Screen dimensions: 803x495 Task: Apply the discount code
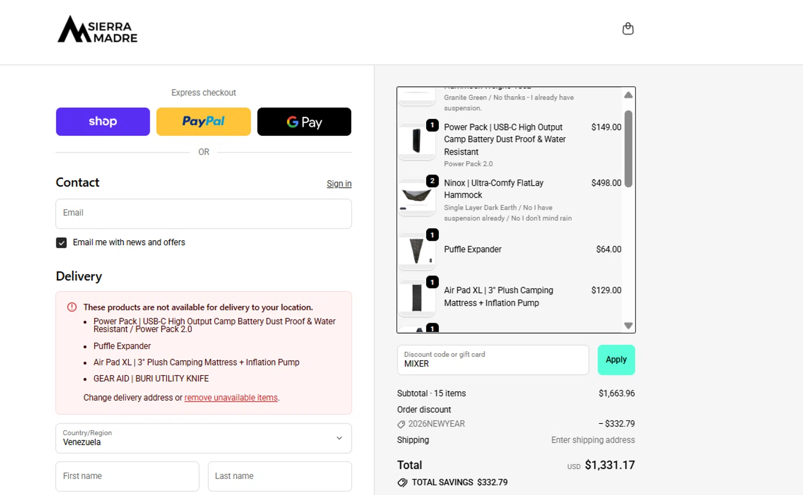[x=616, y=360]
